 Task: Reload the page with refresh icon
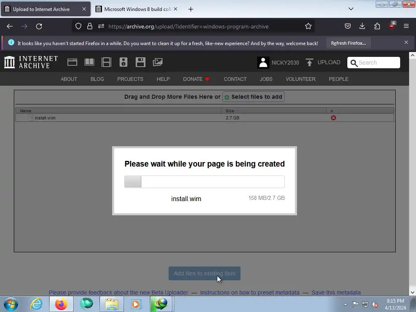coord(39,26)
